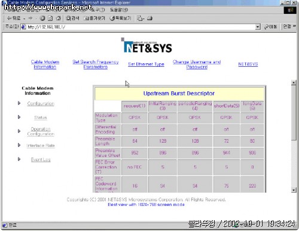Viewport: 299px width, 231px height.
Task: Click the Home toolbar icon
Action: (58, 19)
